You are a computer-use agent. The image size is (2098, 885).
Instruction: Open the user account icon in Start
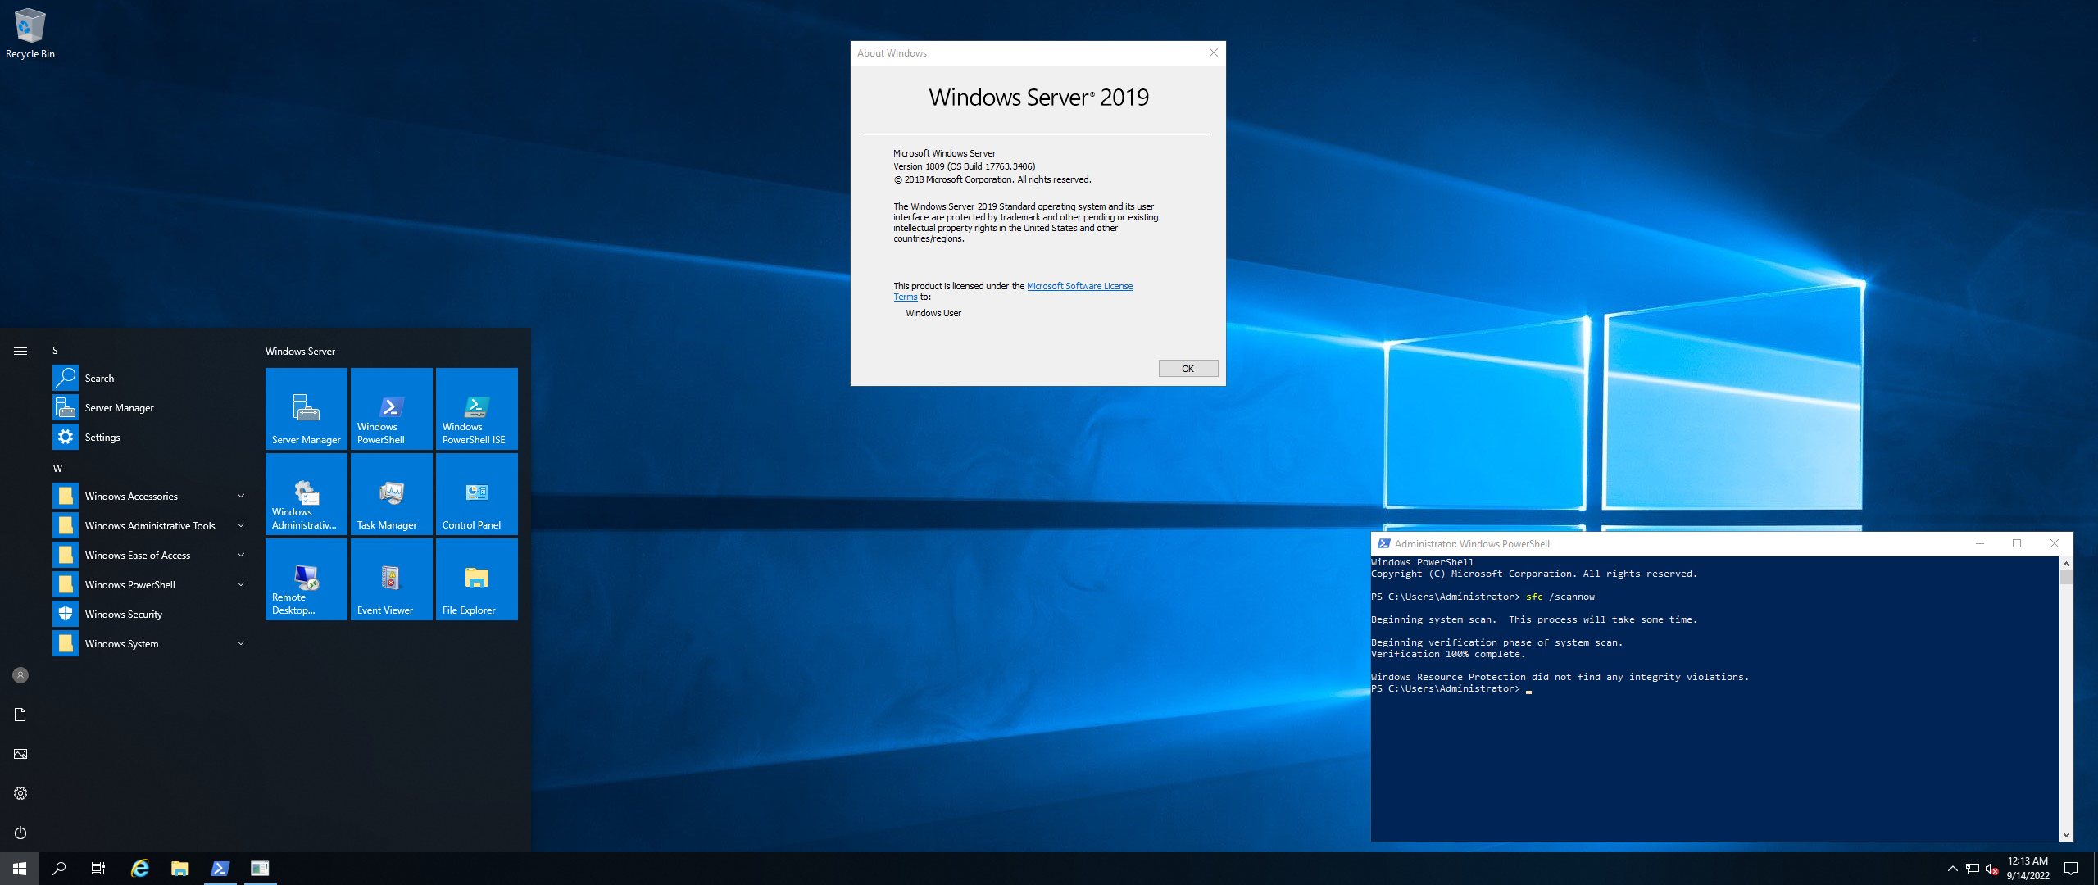(x=20, y=675)
